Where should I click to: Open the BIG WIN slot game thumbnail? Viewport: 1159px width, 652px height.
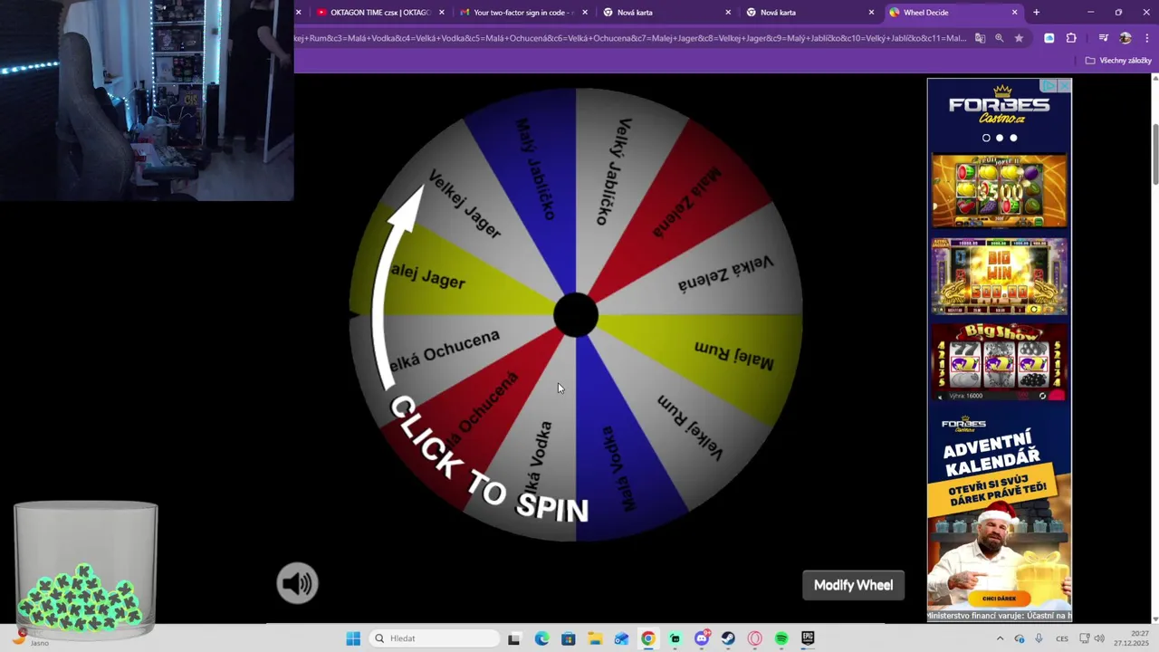coord(1000,276)
